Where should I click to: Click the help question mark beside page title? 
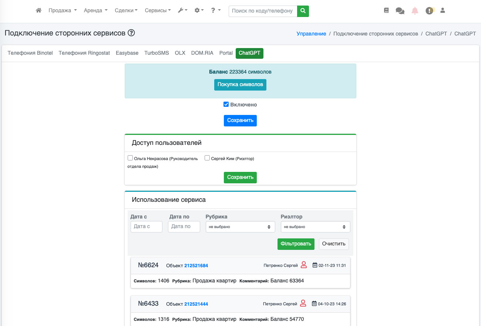131,33
